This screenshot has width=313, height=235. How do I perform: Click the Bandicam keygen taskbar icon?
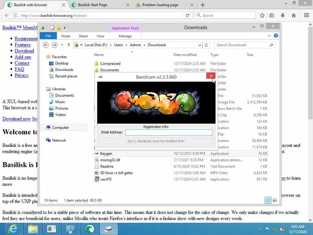click(109, 229)
